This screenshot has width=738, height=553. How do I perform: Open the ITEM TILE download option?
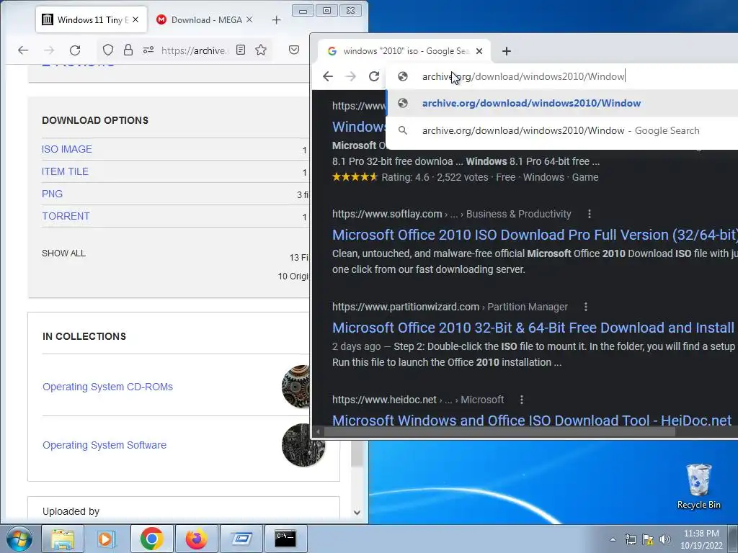[65, 171]
